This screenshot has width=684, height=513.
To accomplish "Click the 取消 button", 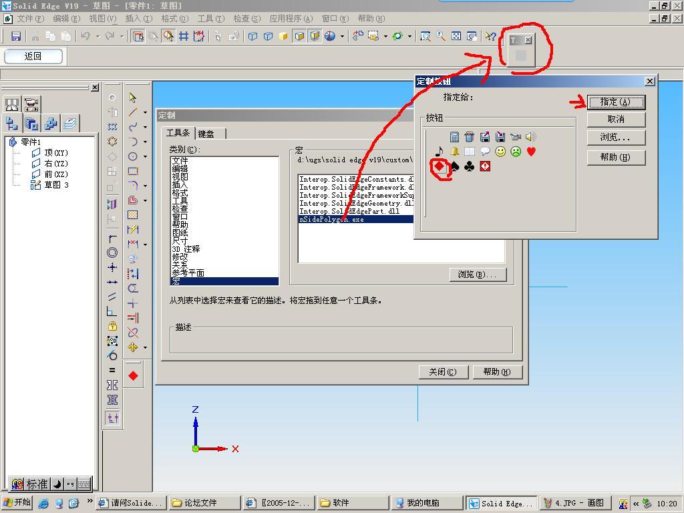I will (615, 119).
